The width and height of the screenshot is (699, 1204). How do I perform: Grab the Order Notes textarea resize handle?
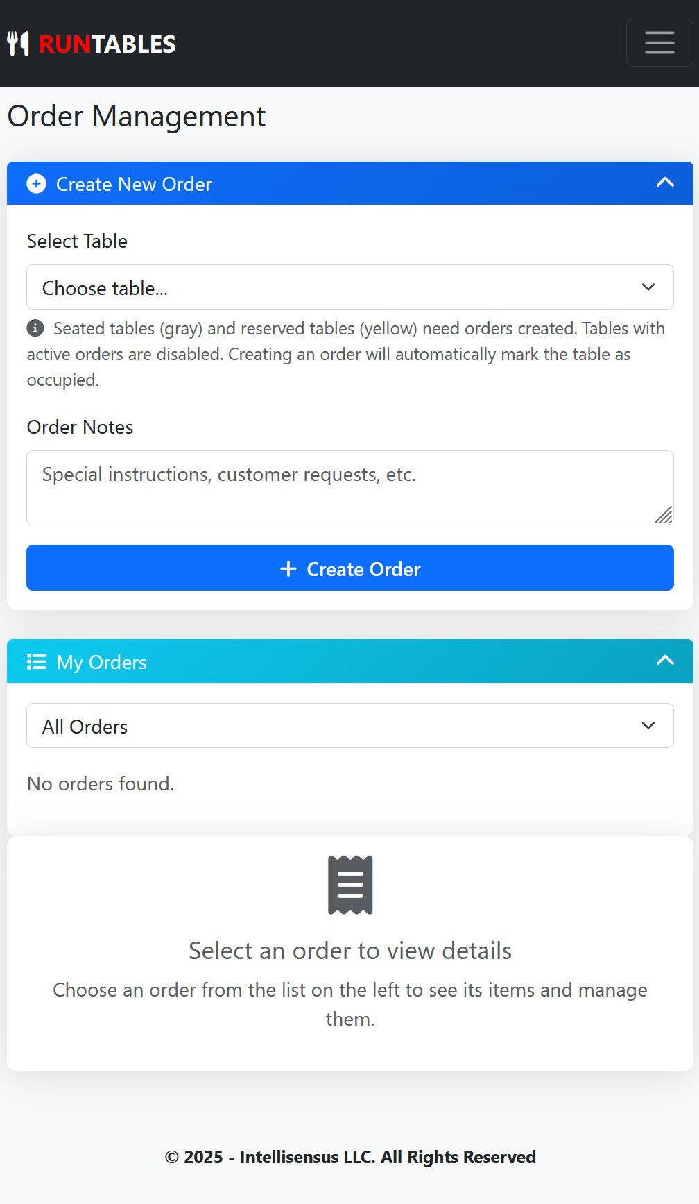(x=664, y=515)
